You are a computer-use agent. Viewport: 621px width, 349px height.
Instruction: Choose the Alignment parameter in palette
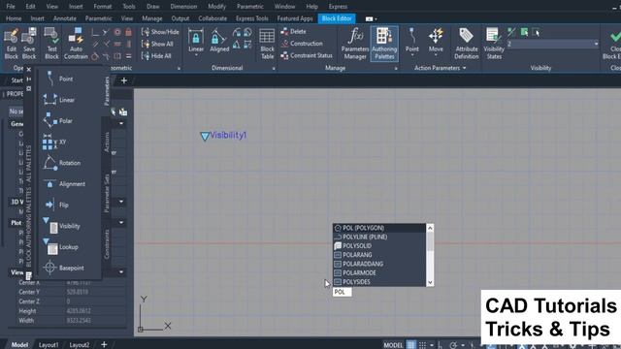coord(64,183)
